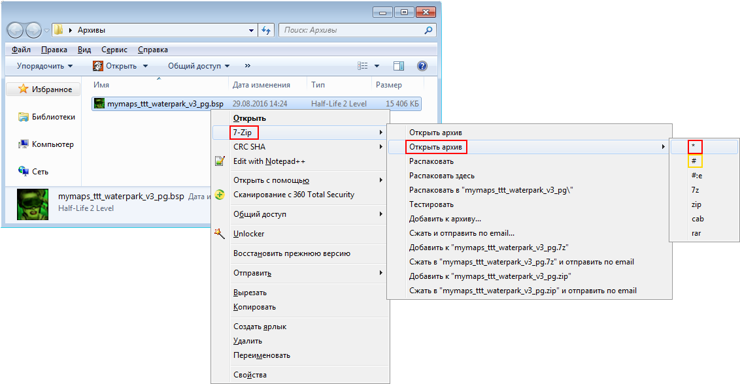The image size is (740, 384).
Task: Choose Edit with Notepad++
Action: [300, 161]
